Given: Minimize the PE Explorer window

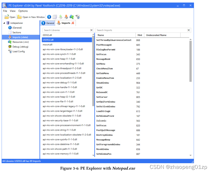Looking at the screenshot, I should coord(178,5).
